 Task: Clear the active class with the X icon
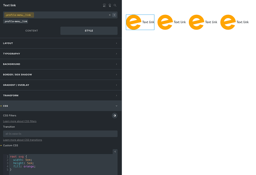(x=110, y=15)
